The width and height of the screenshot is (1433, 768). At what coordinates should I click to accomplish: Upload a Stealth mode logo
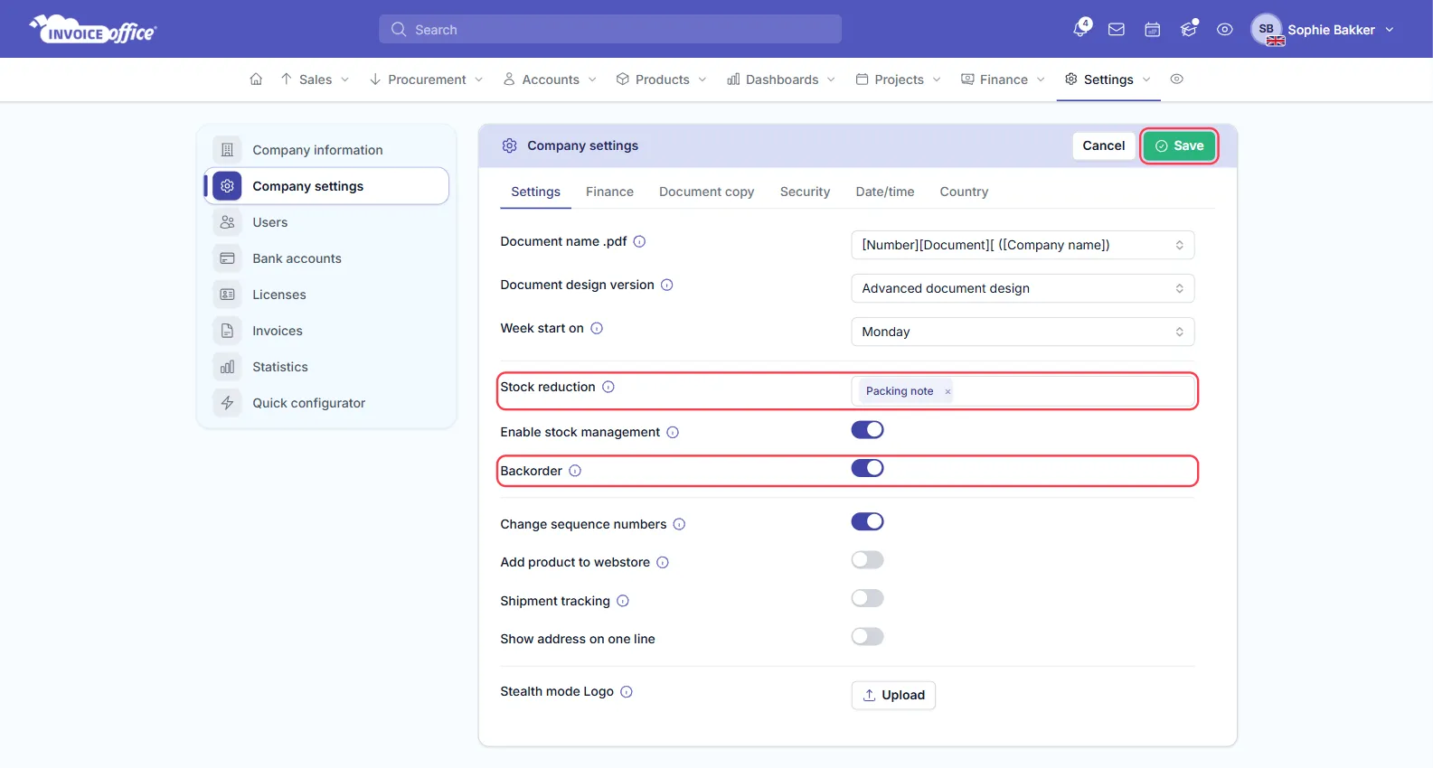tap(893, 695)
